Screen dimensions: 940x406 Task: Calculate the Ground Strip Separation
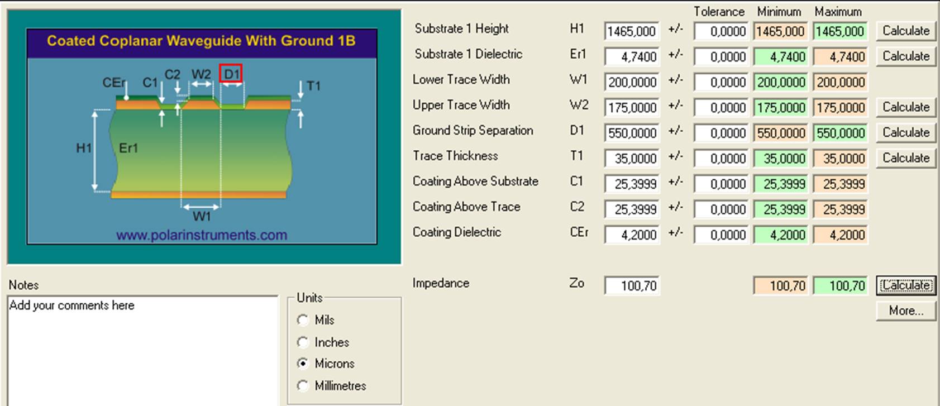tap(905, 133)
